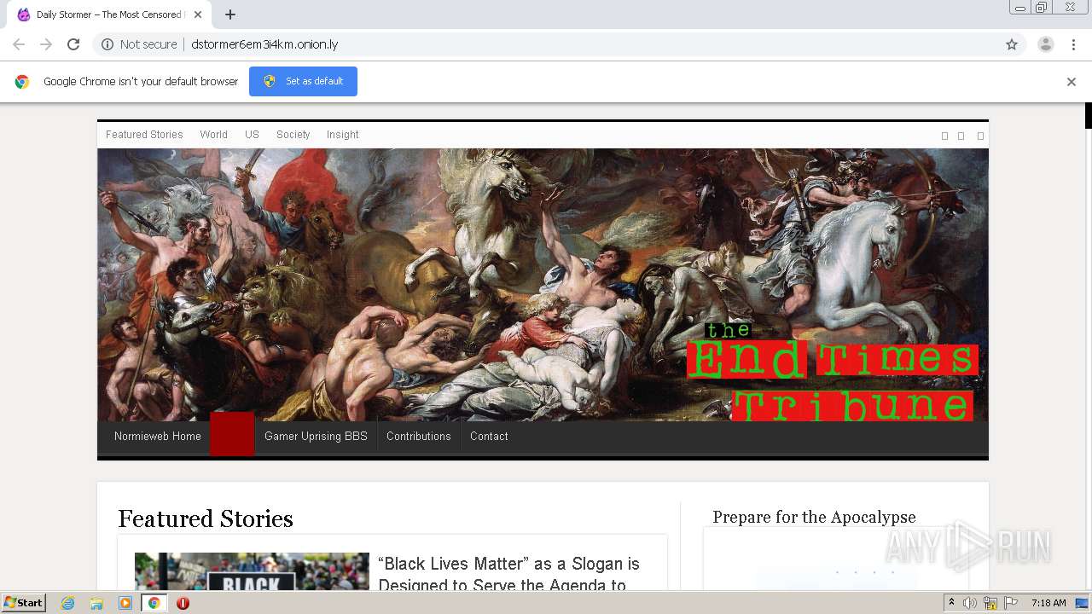Open the Contact page
Screen dimensions: 1092x614
(x=489, y=436)
